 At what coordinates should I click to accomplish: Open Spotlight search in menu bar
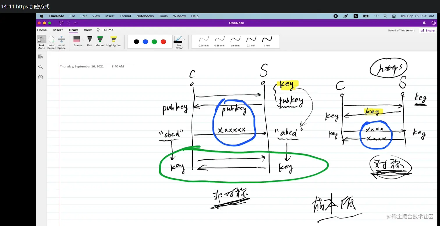click(x=385, y=16)
